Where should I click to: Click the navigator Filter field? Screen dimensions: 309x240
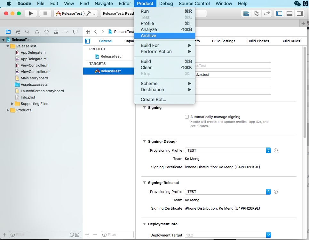point(45,235)
